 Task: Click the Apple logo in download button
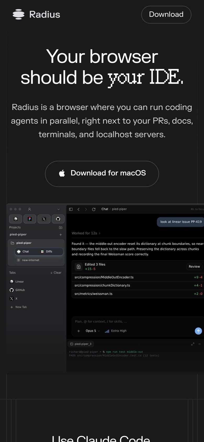tap(62, 173)
